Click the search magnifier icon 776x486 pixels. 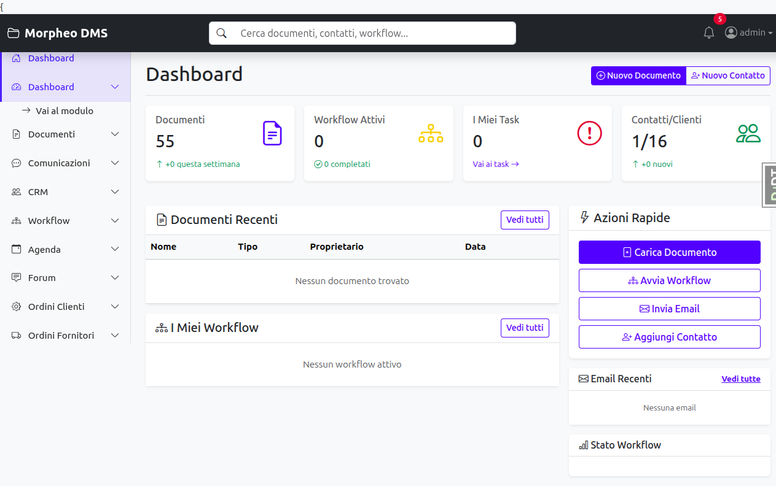click(x=222, y=33)
